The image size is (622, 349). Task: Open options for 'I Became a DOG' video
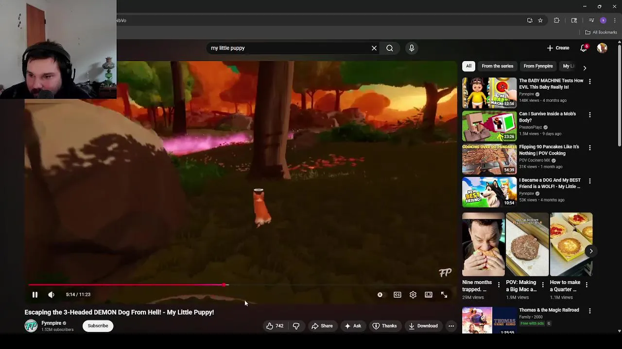click(x=590, y=181)
